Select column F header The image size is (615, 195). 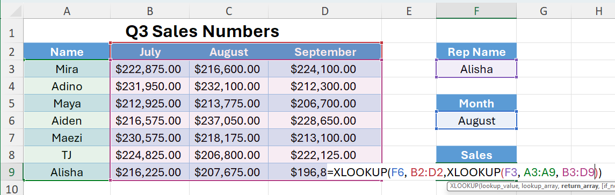coord(476,11)
